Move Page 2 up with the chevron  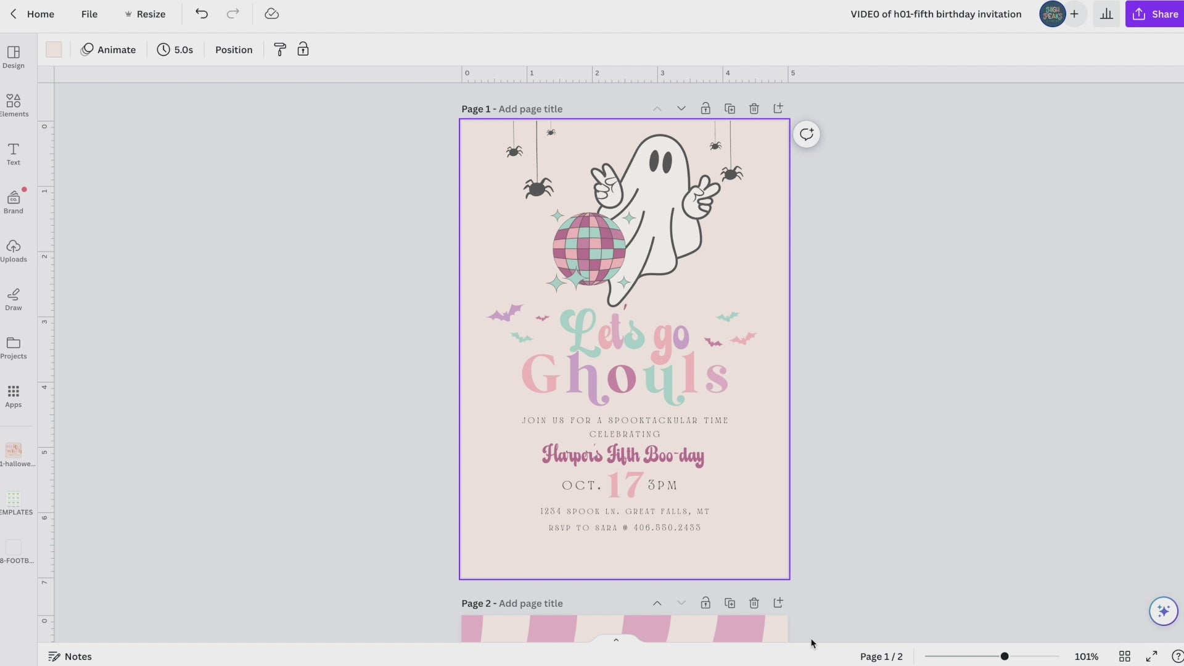[657, 603]
